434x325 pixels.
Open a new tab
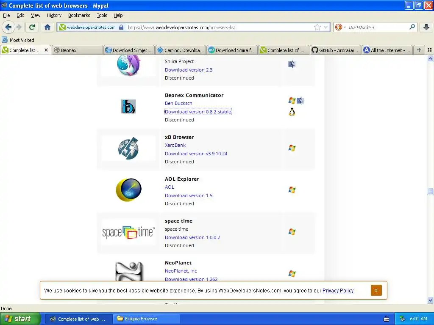[x=419, y=50]
